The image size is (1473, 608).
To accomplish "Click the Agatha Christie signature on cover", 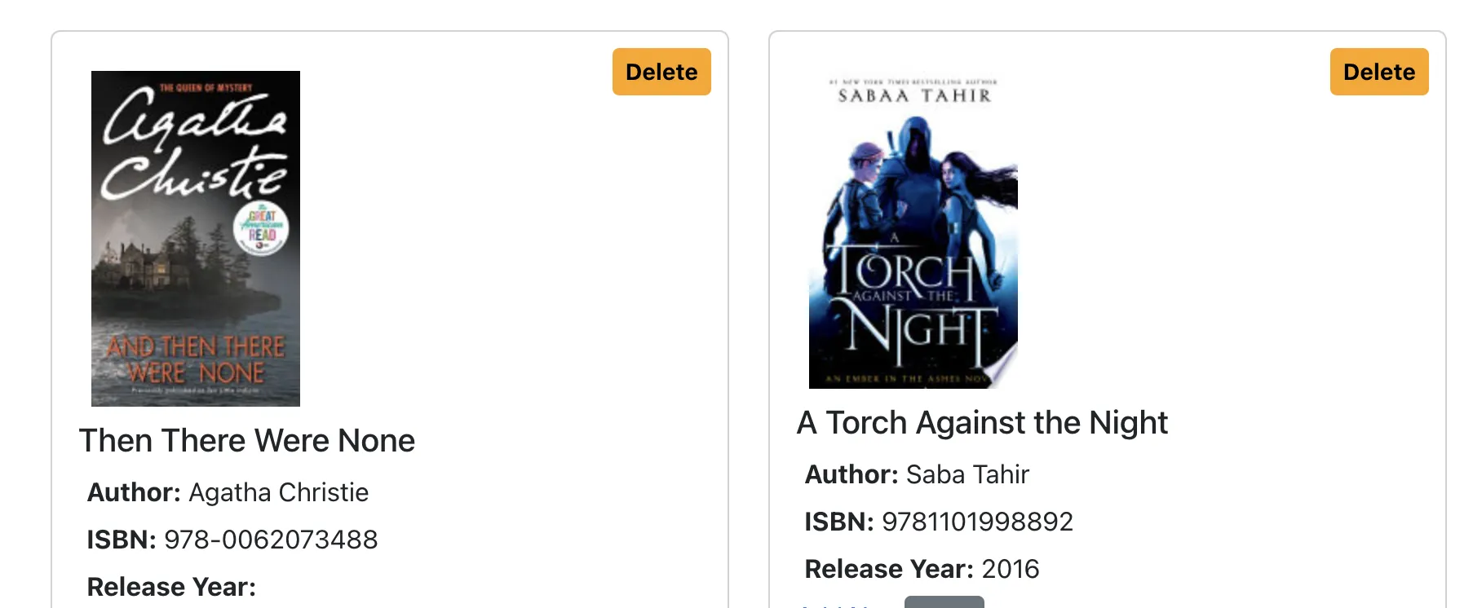I will tap(194, 144).
